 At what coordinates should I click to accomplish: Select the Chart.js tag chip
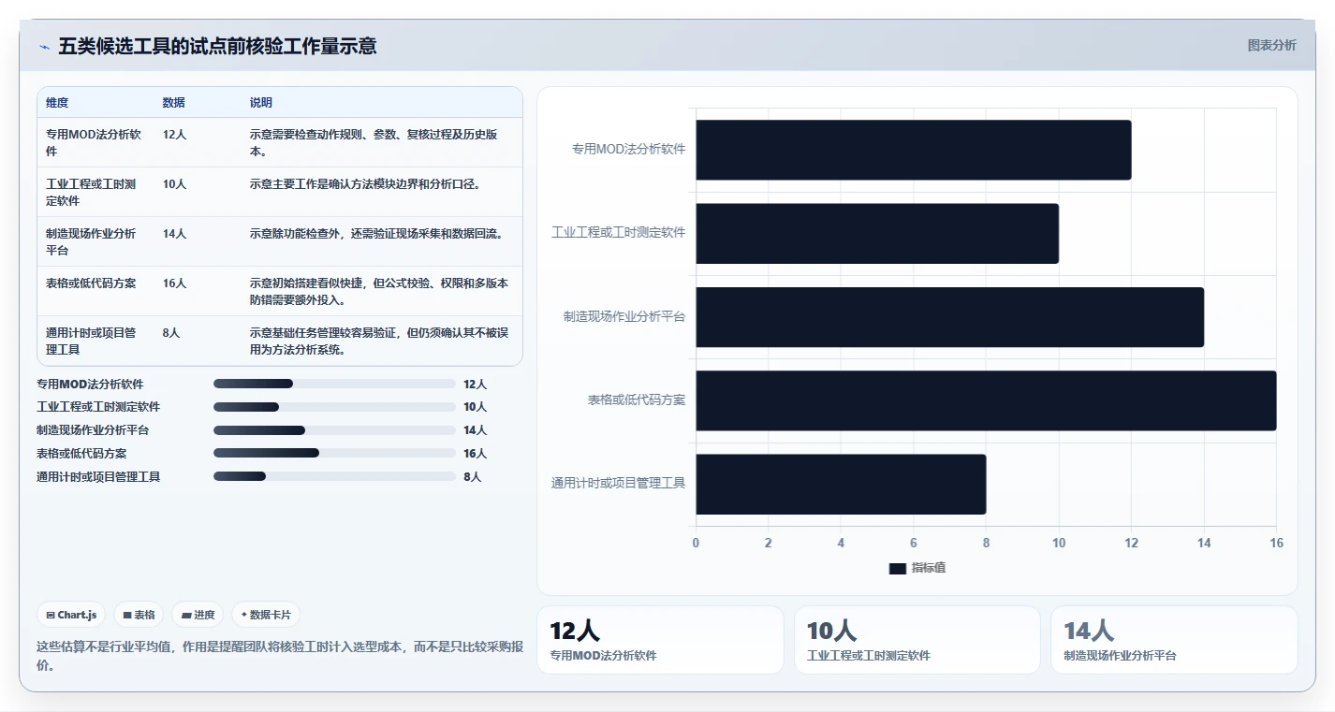point(73,615)
